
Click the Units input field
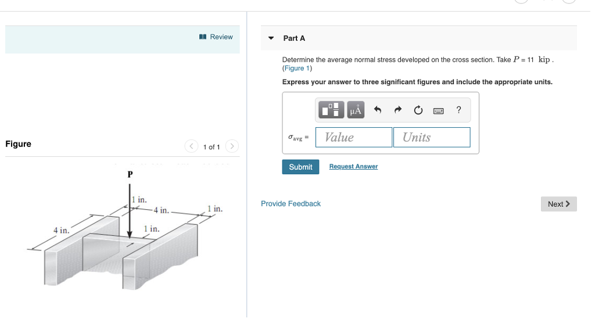(x=432, y=137)
